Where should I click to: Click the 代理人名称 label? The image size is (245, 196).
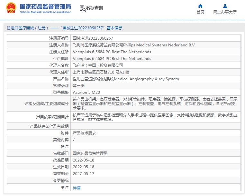point(59,65)
